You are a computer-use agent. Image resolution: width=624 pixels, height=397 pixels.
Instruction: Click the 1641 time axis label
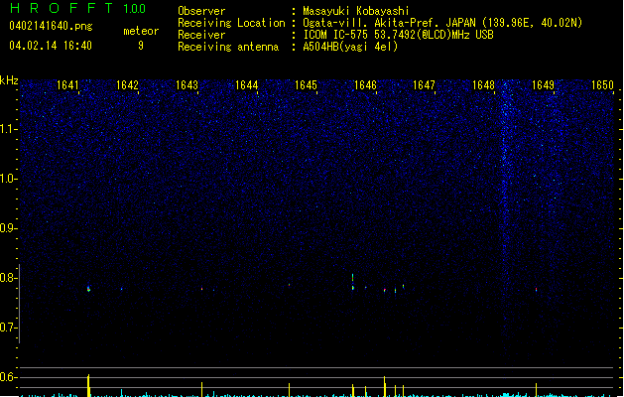tap(67, 85)
